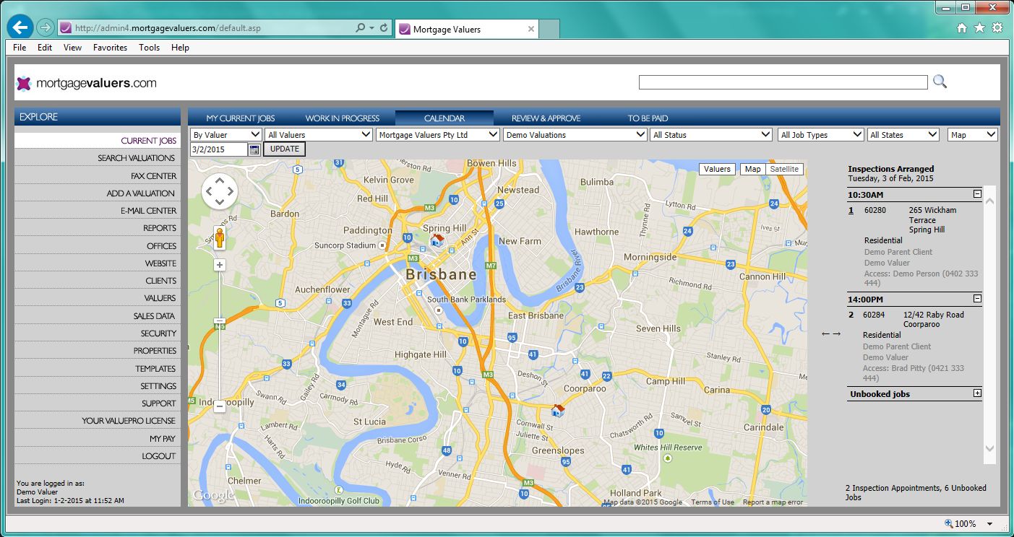
Task: Open the Review & Approve tab
Action: coord(546,118)
